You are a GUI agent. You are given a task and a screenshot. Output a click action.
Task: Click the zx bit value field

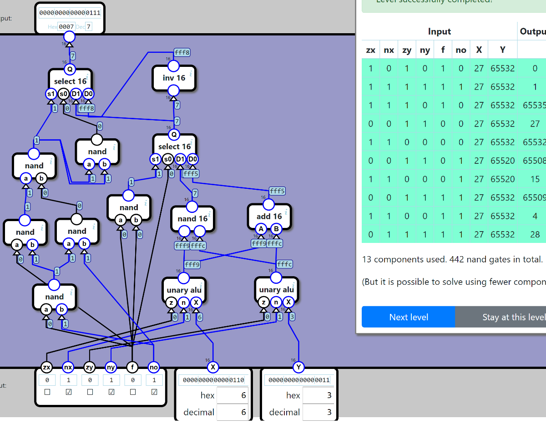[47, 380]
